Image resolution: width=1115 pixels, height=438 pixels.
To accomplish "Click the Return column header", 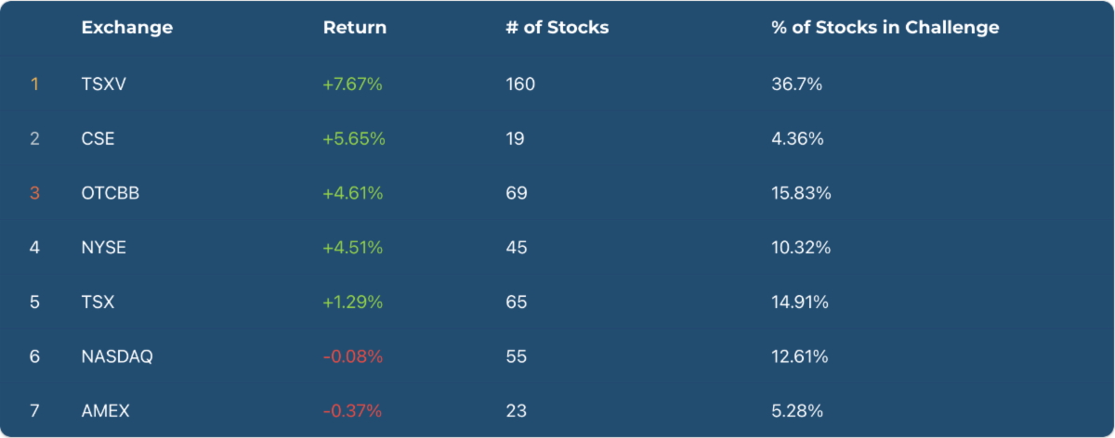I will pyautogui.click(x=354, y=28).
